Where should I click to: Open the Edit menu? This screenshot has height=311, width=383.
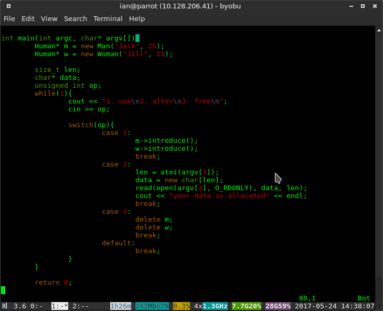point(28,19)
